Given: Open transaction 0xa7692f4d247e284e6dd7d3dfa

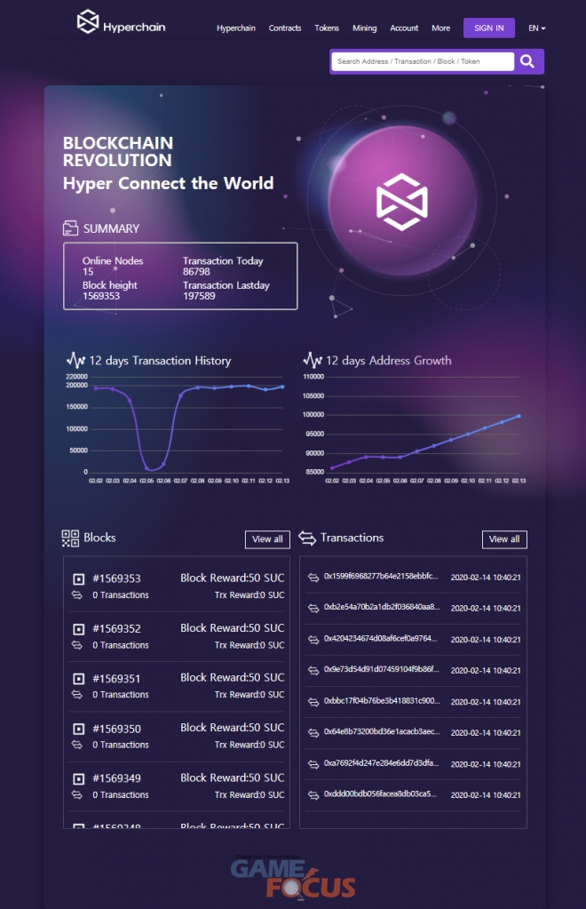Looking at the screenshot, I should click(381, 763).
